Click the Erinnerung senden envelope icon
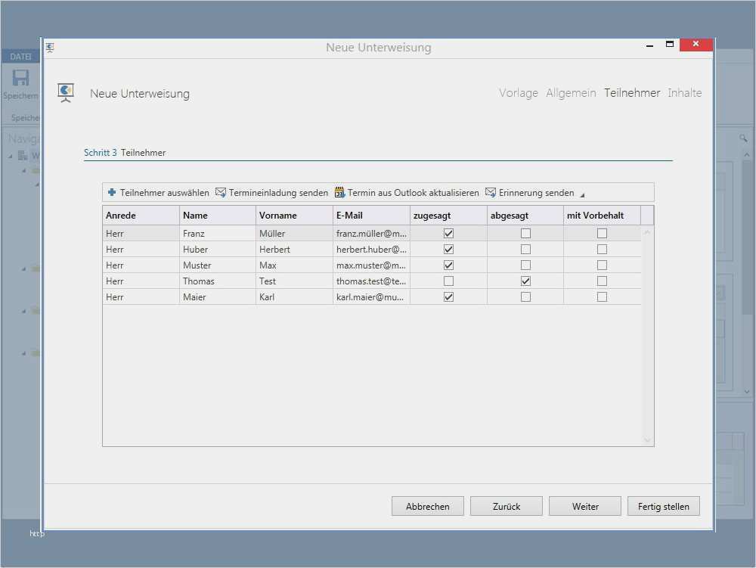Screen dimensions: 756x568 [491, 193]
